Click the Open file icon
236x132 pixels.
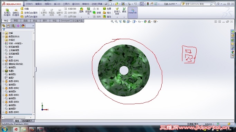(x=117, y=4)
